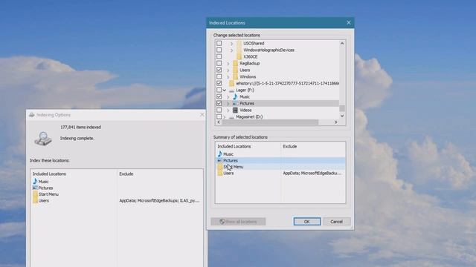Collapse the Lager (F:) drive node
This screenshot has height=267, width=476.
point(225,90)
